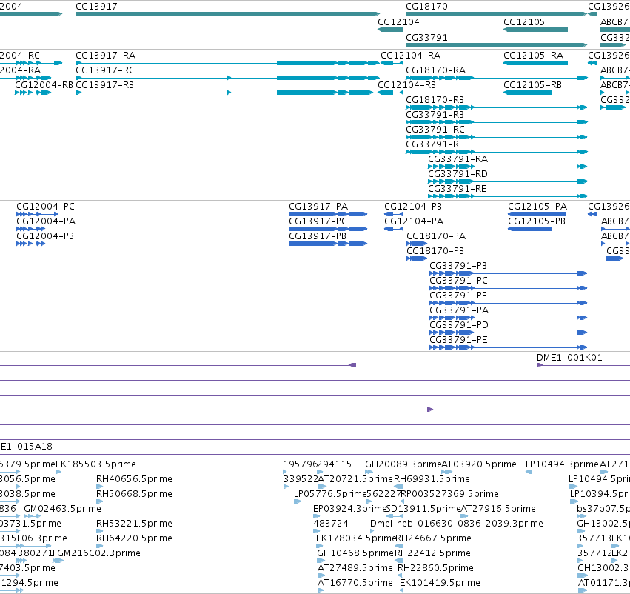This screenshot has height=594, width=630.
Task: Click EST label GH20089.3prime
Action: point(403,464)
